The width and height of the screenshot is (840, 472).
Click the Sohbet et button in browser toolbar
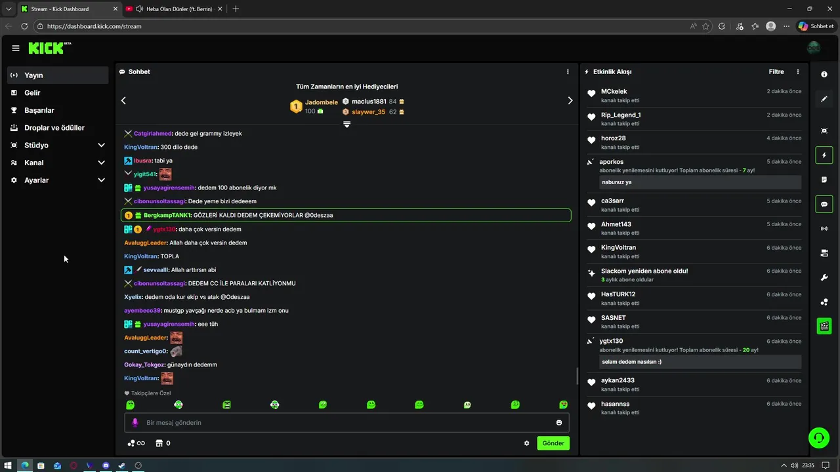click(x=817, y=26)
